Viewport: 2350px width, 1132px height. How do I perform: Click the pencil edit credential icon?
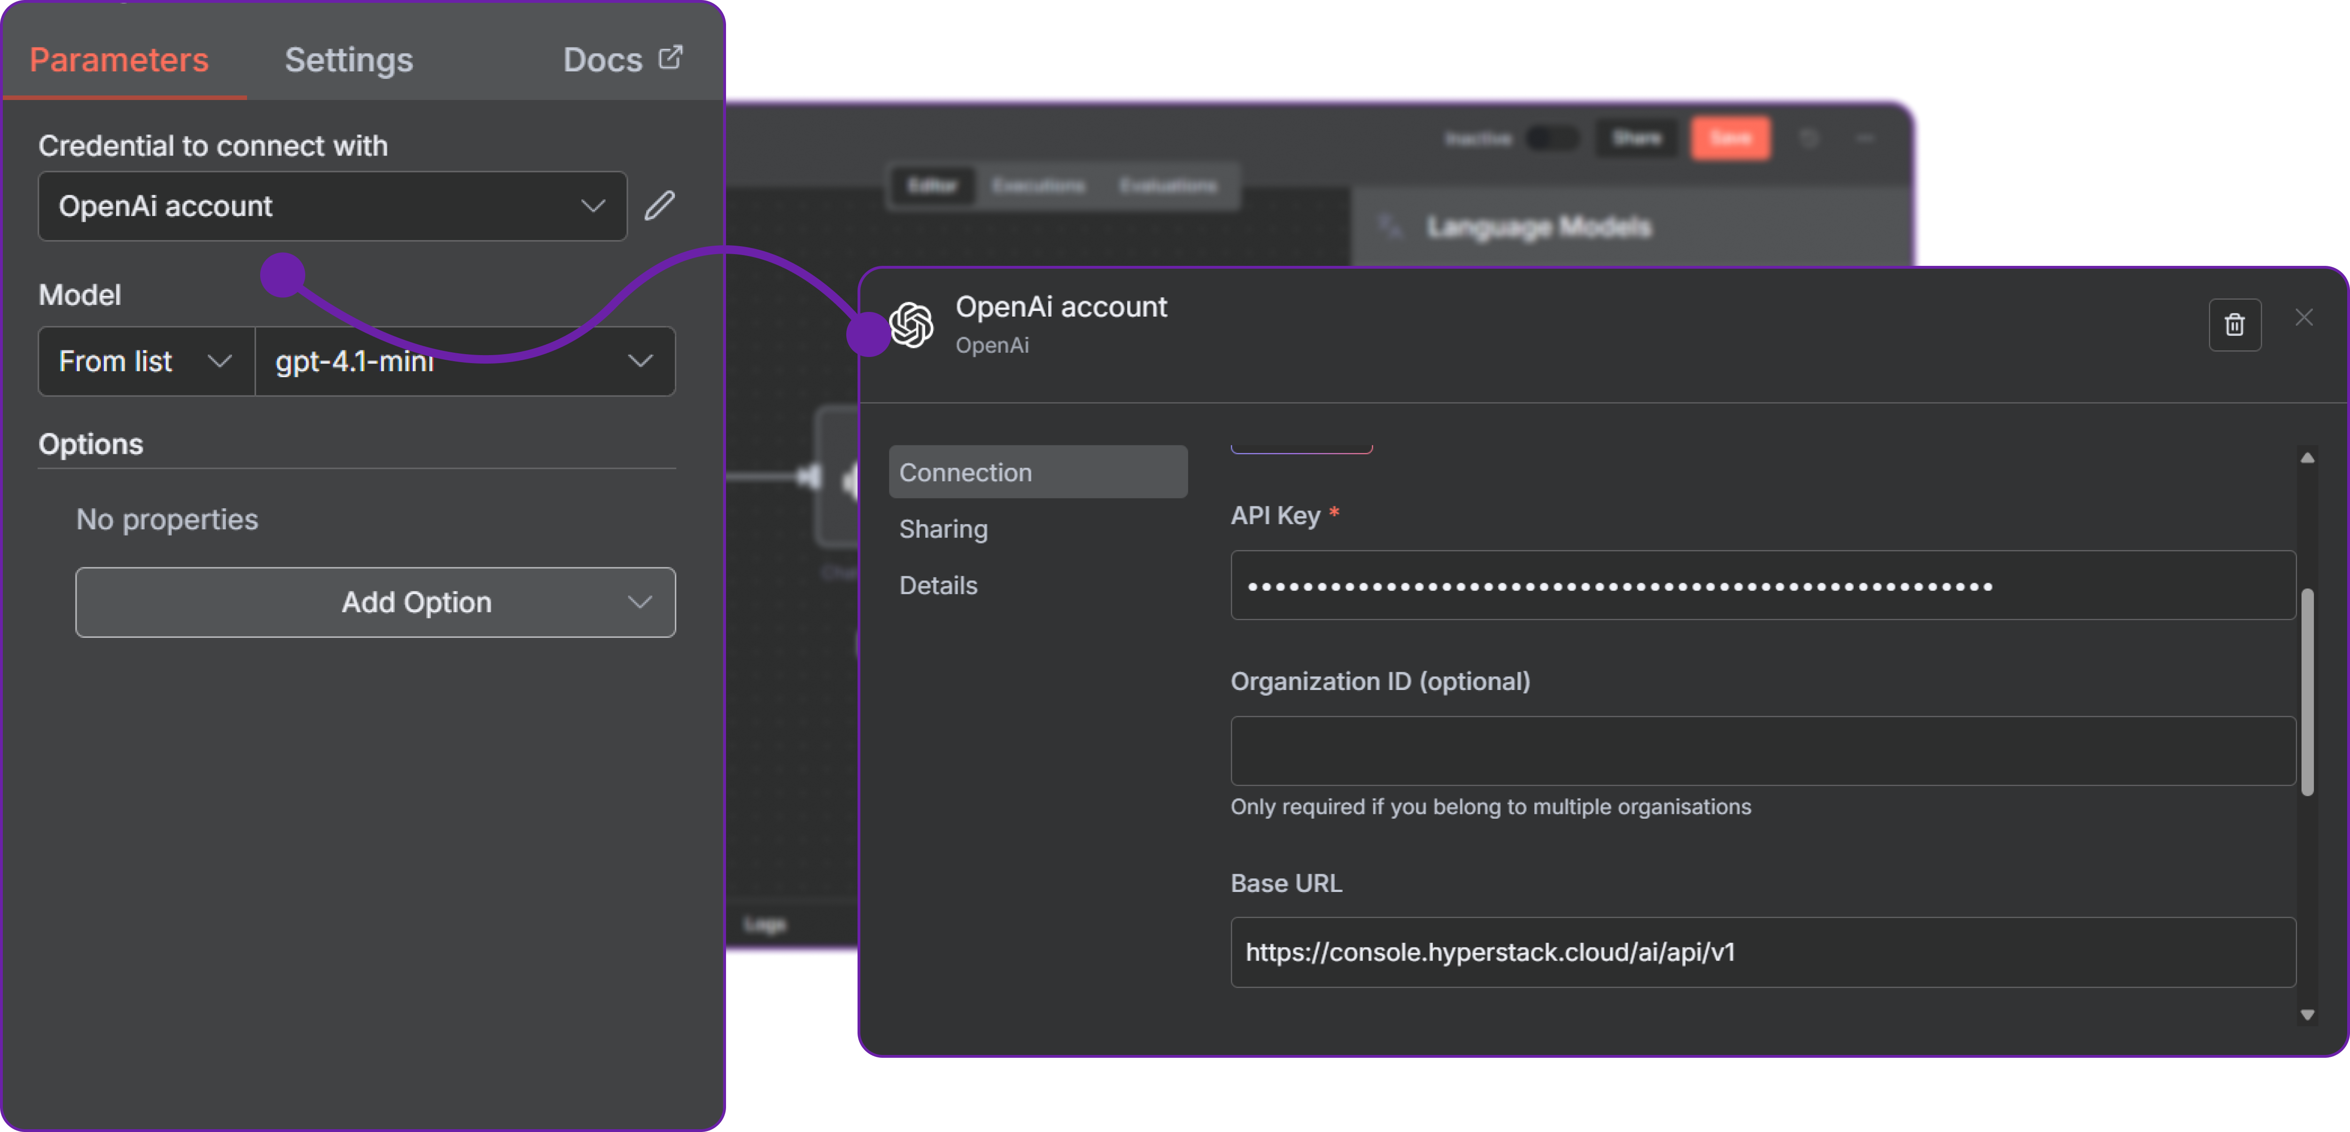pyautogui.click(x=659, y=206)
